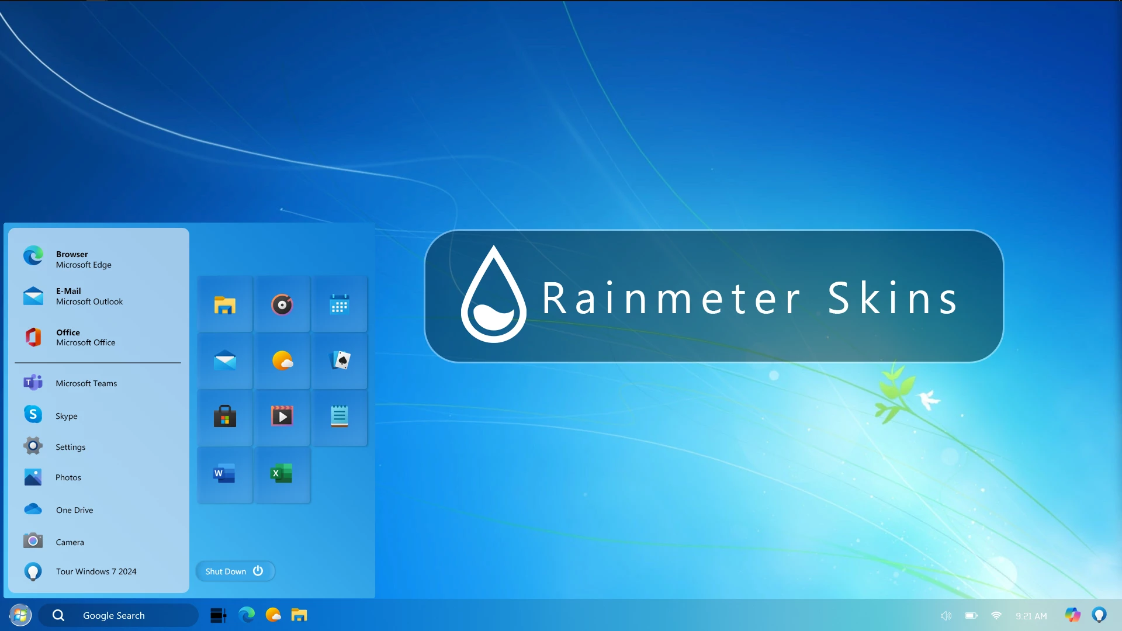1122x631 pixels.
Task: Click the Rainmeter Skins banner
Action: tap(714, 296)
